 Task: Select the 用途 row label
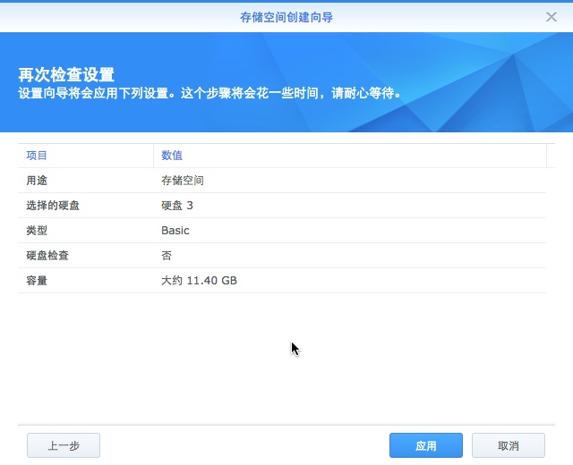click(x=37, y=181)
